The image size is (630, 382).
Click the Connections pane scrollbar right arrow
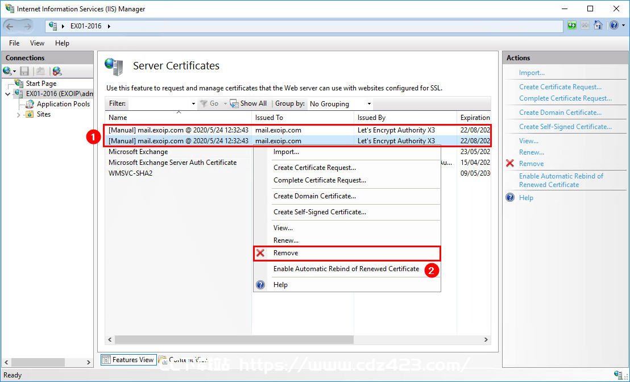pyautogui.click(x=88, y=362)
